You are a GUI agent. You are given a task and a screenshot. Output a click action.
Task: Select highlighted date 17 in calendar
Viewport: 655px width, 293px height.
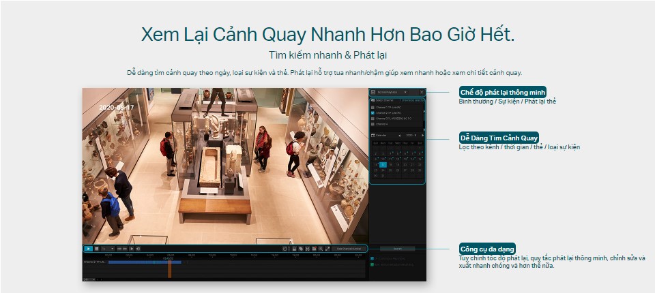click(383, 164)
